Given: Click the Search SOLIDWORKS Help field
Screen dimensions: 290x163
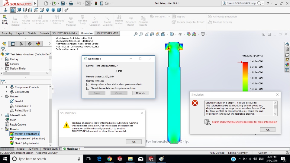Looking at the screenshot, I should 241,3.
